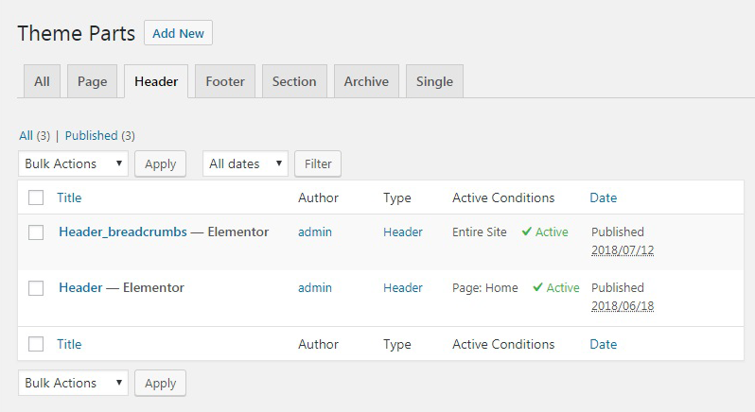Open the top Bulk Actions dropdown
Viewport: 755px width, 412px height.
pyautogui.click(x=74, y=163)
